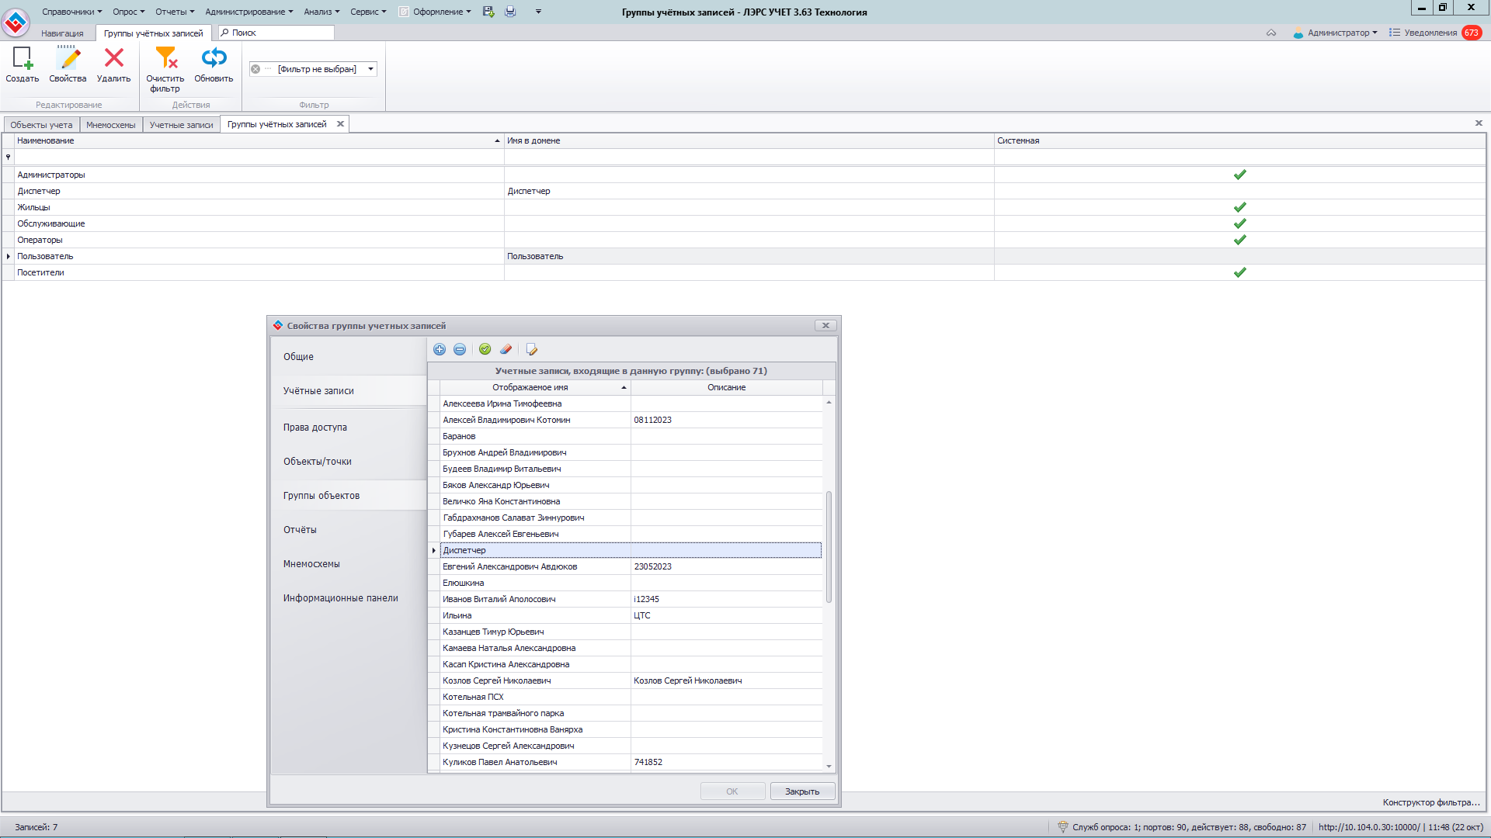Image resolution: width=1491 pixels, height=838 pixels.
Task: Open the Конструктор фильтра link
Action: (x=1430, y=802)
